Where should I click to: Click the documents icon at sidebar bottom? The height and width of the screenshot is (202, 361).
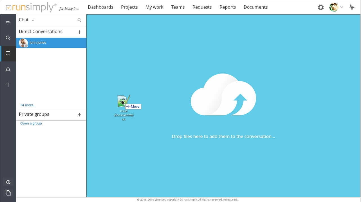(x=8, y=193)
